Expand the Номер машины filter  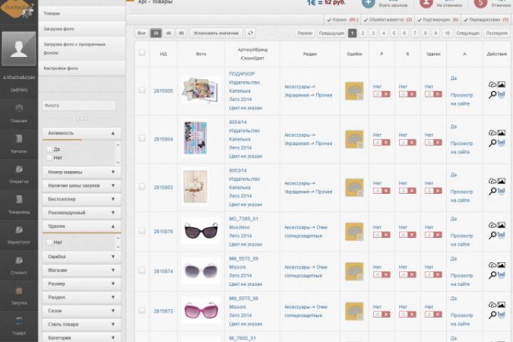pos(81,172)
